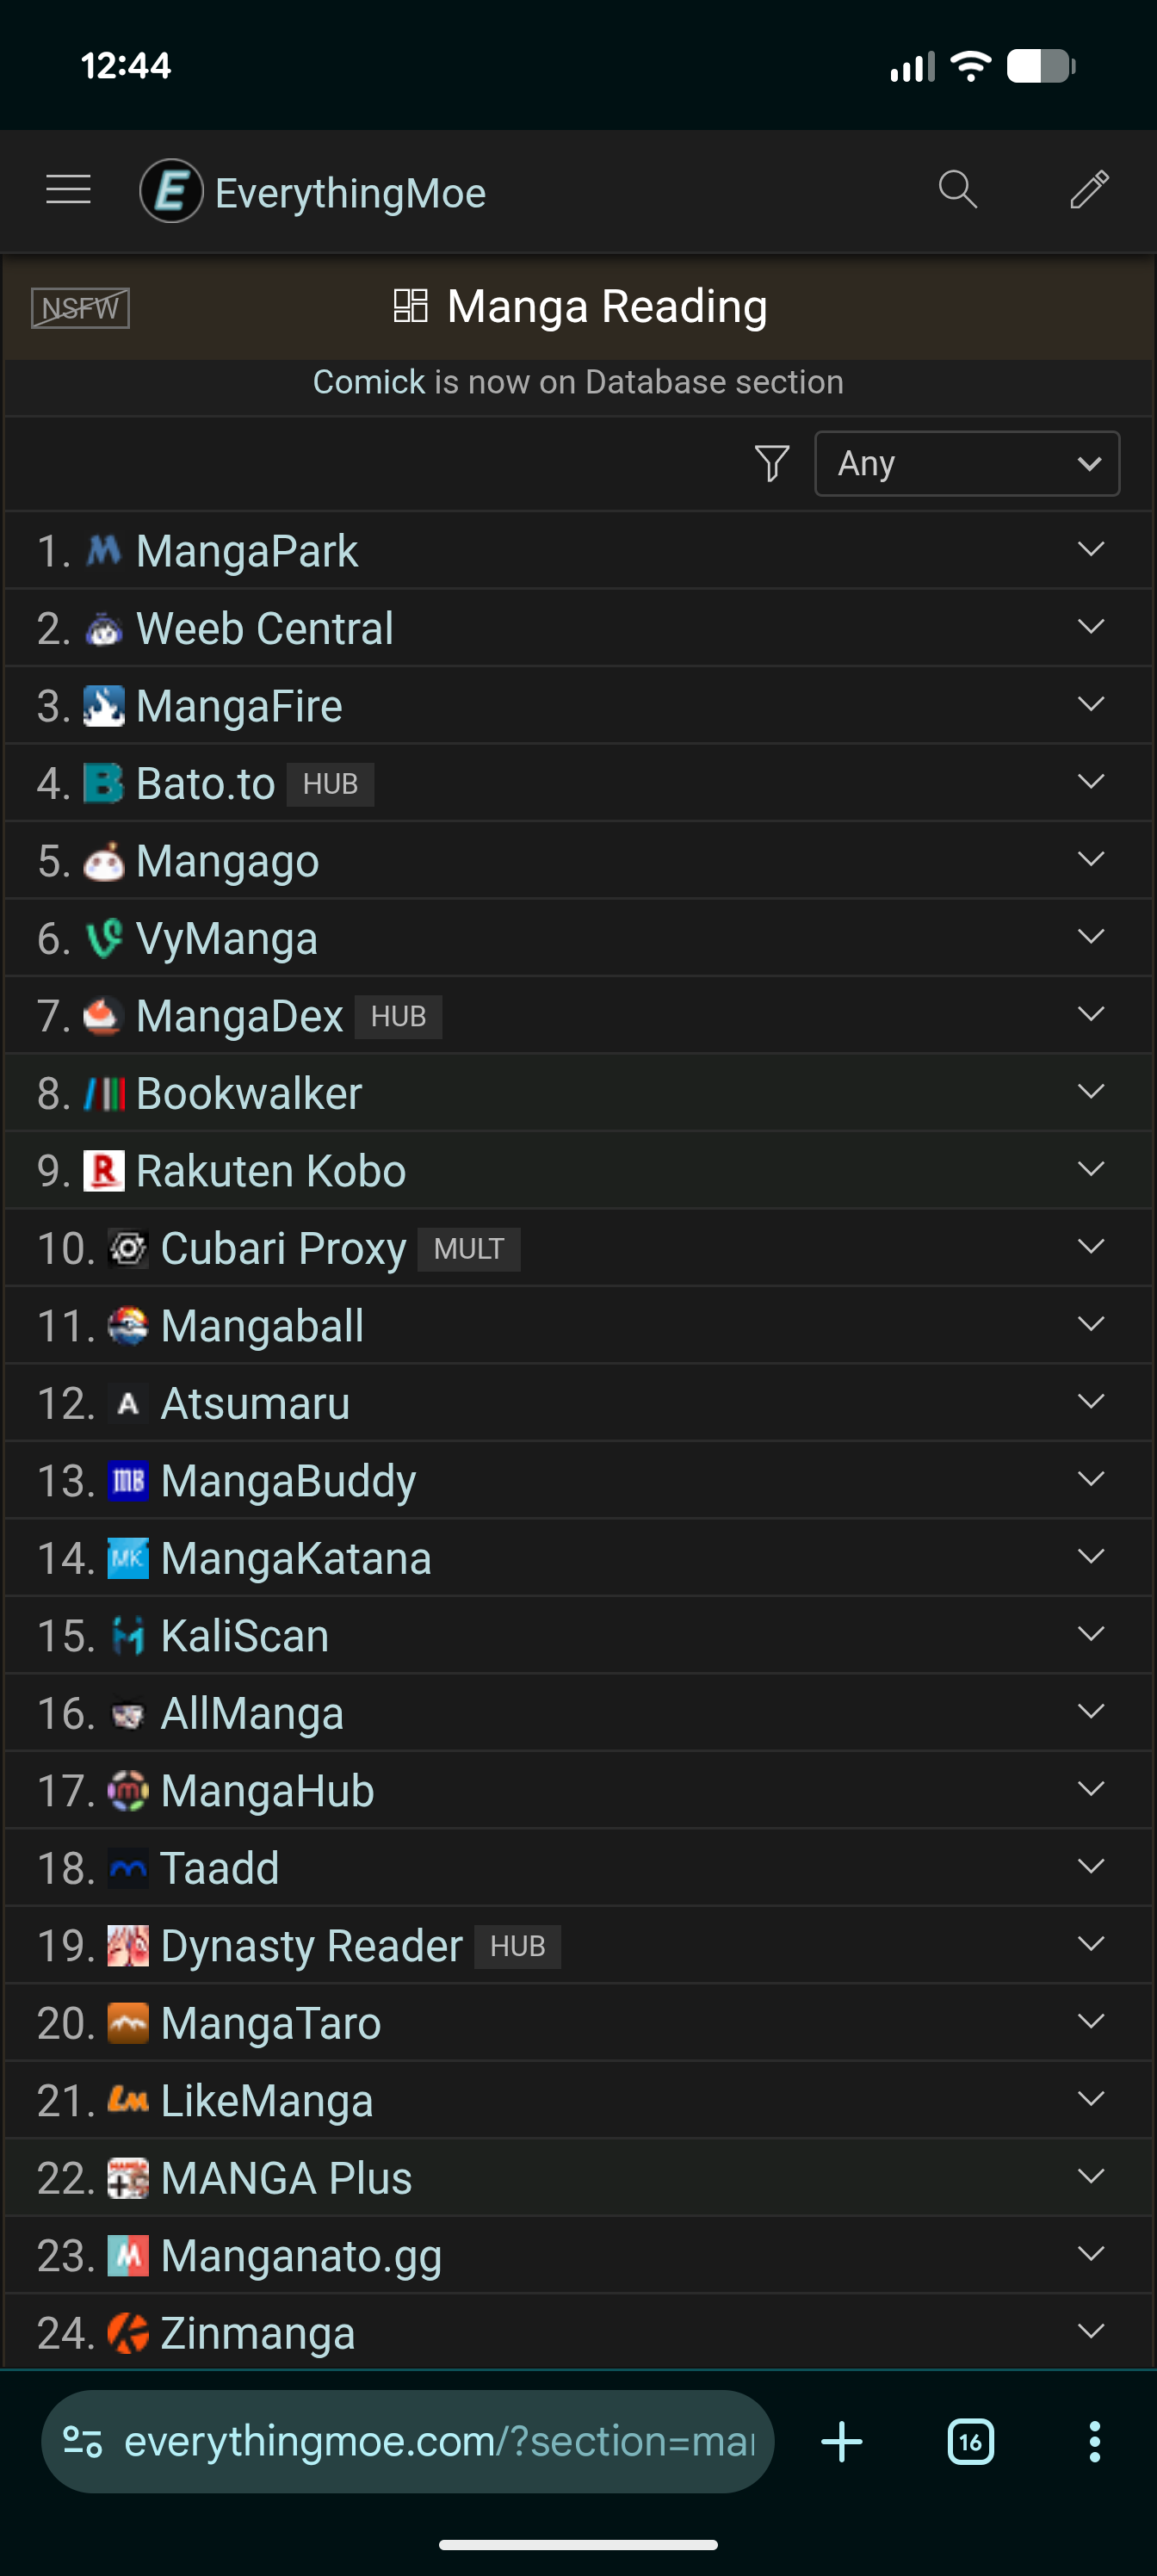Open the Weeb Central link
The height and width of the screenshot is (2576, 1157).
(x=264, y=629)
